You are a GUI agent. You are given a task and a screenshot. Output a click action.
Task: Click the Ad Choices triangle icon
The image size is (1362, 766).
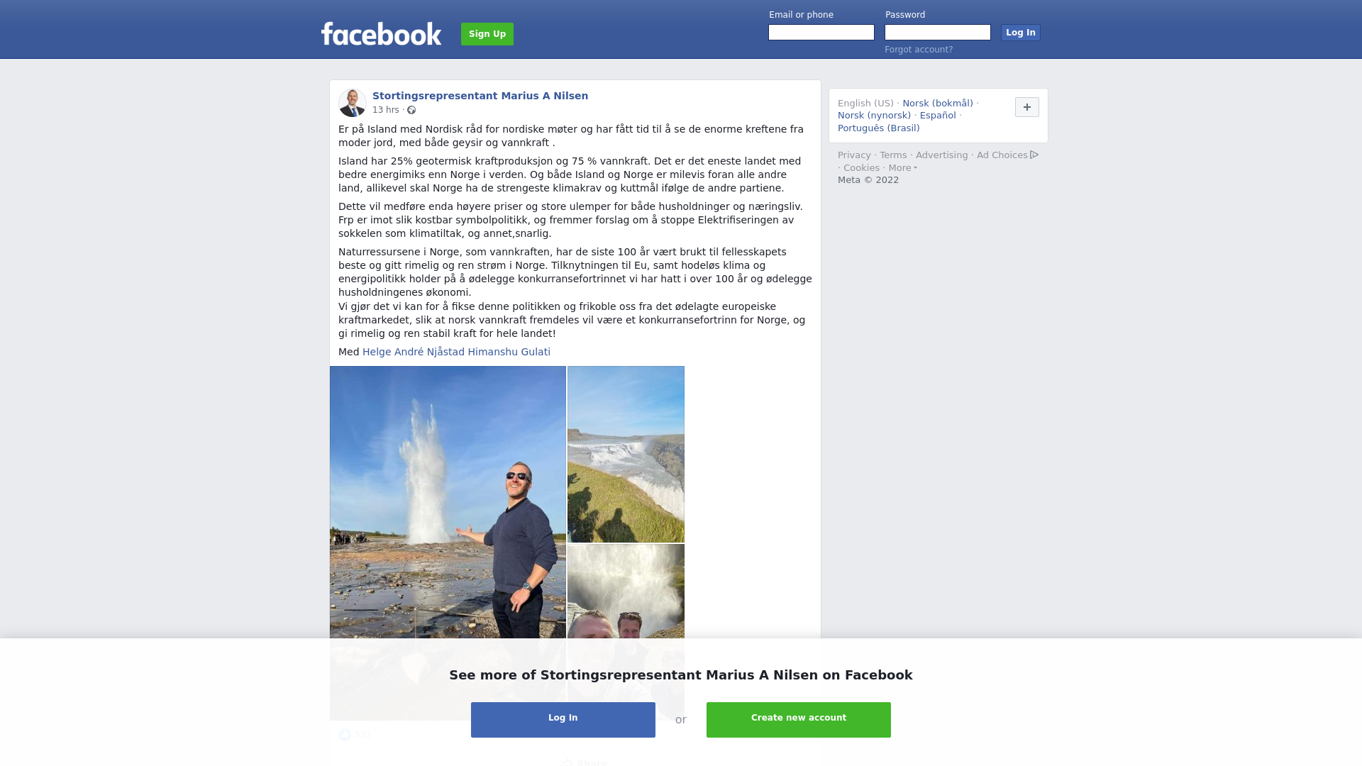[x=1034, y=155]
